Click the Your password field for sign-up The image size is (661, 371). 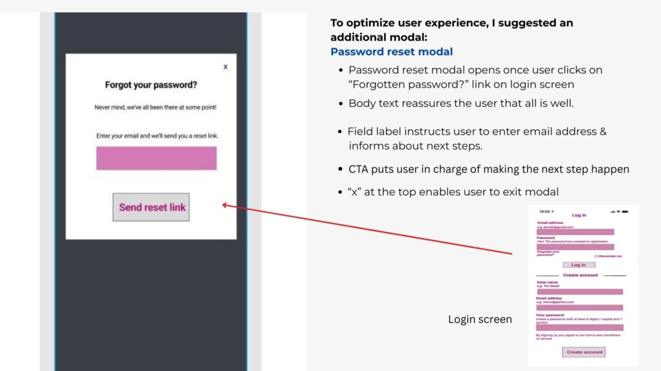coord(580,327)
